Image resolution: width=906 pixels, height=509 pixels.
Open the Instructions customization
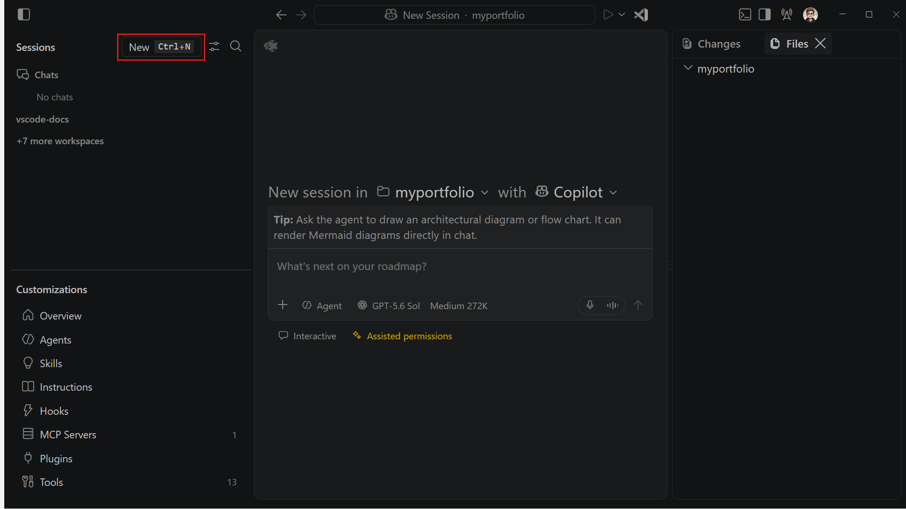[x=66, y=387]
